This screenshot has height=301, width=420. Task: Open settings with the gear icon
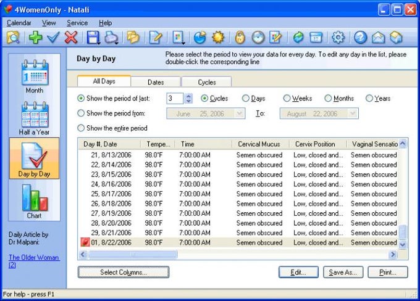pos(338,37)
